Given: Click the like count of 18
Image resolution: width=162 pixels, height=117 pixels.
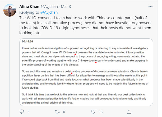Looking at the screenshot, I should tap(101, 112).
